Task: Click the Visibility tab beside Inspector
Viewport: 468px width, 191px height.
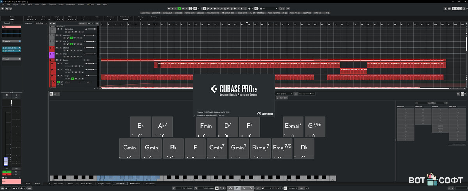Action: (39, 23)
